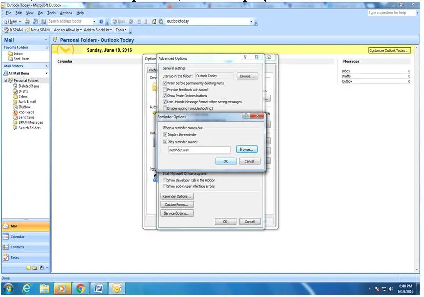This screenshot has width=424, height=297.
Task: Toggle Show Paste Options buttons checkbox
Action: point(165,96)
